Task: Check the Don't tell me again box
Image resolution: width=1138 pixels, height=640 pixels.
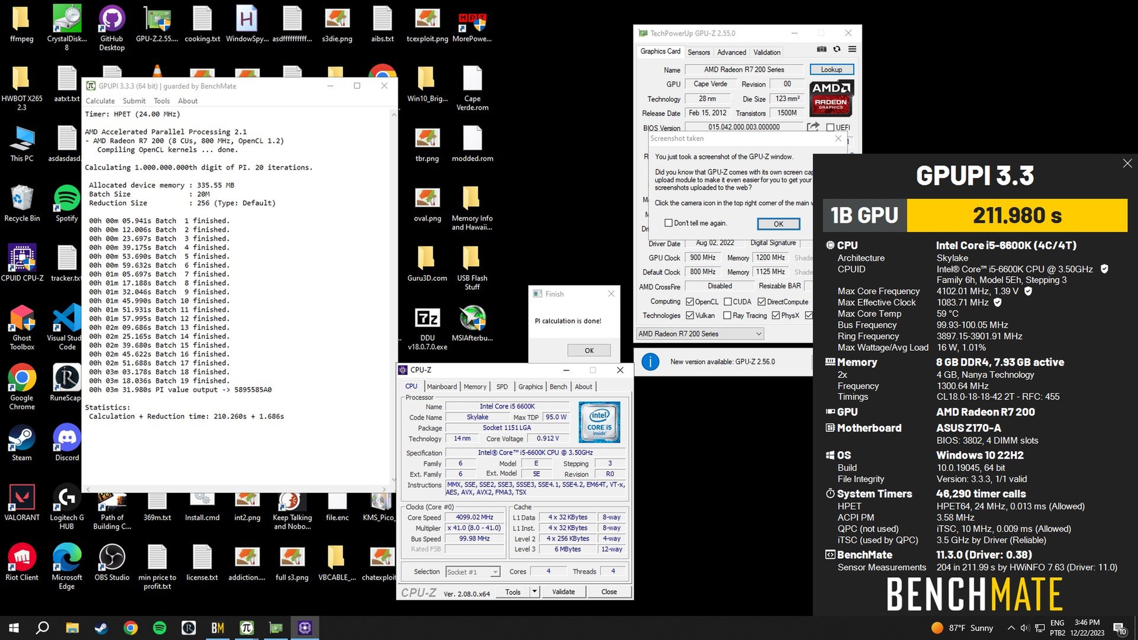Action: pos(669,223)
